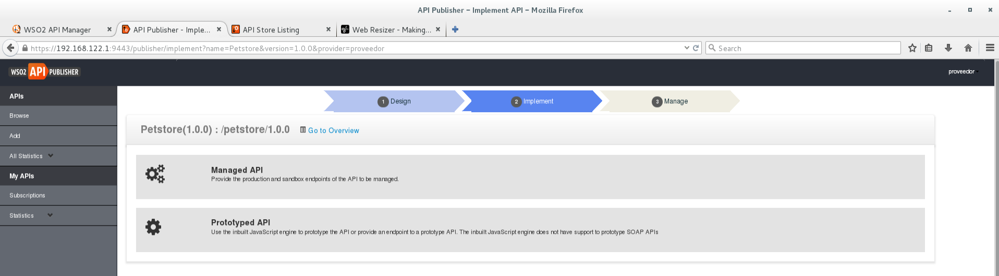Screen dimensions: 999x276
Task: Click the WSO2 API Publisher logo
Action: click(x=45, y=72)
